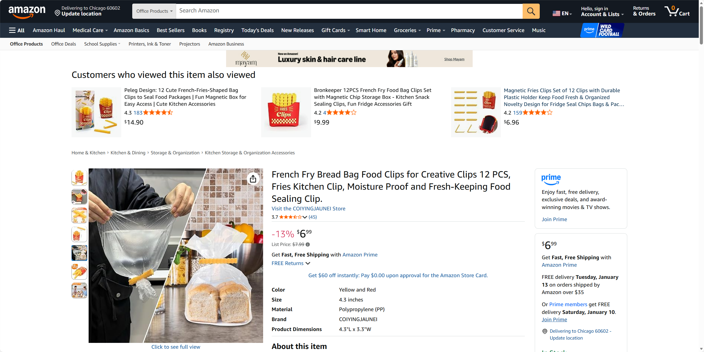Image resolution: width=704 pixels, height=352 pixels.
Task: Open the All hamburger menu
Action: pyautogui.click(x=17, y=30)
